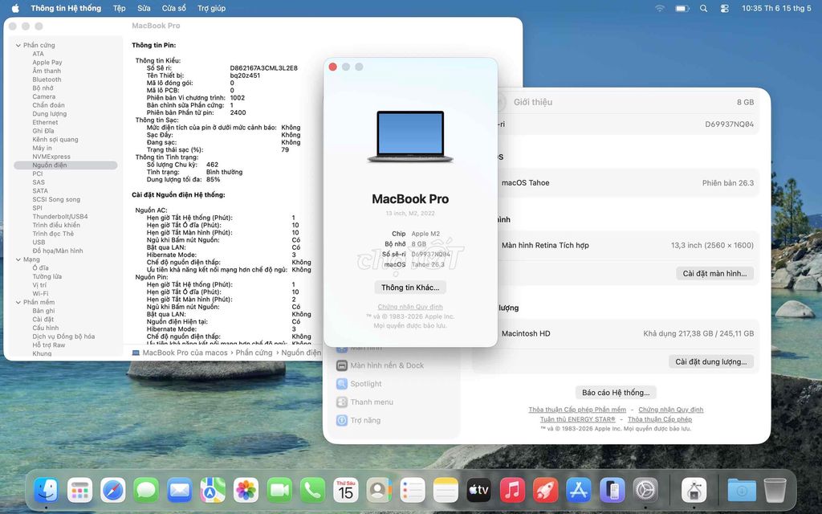
Task: Select Thanh menu in Settings sidebar
Action: pos(372,402)
